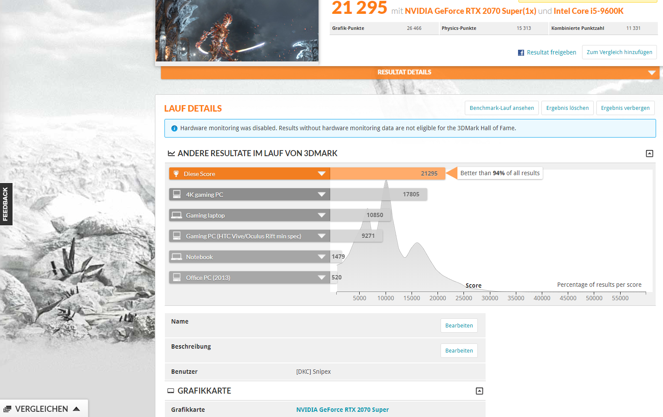The width and height of the screenshot is (663, 417).
Task: Click the trophy icon on Diese Score
Action: pyautogui.click(x=176, y=174)
